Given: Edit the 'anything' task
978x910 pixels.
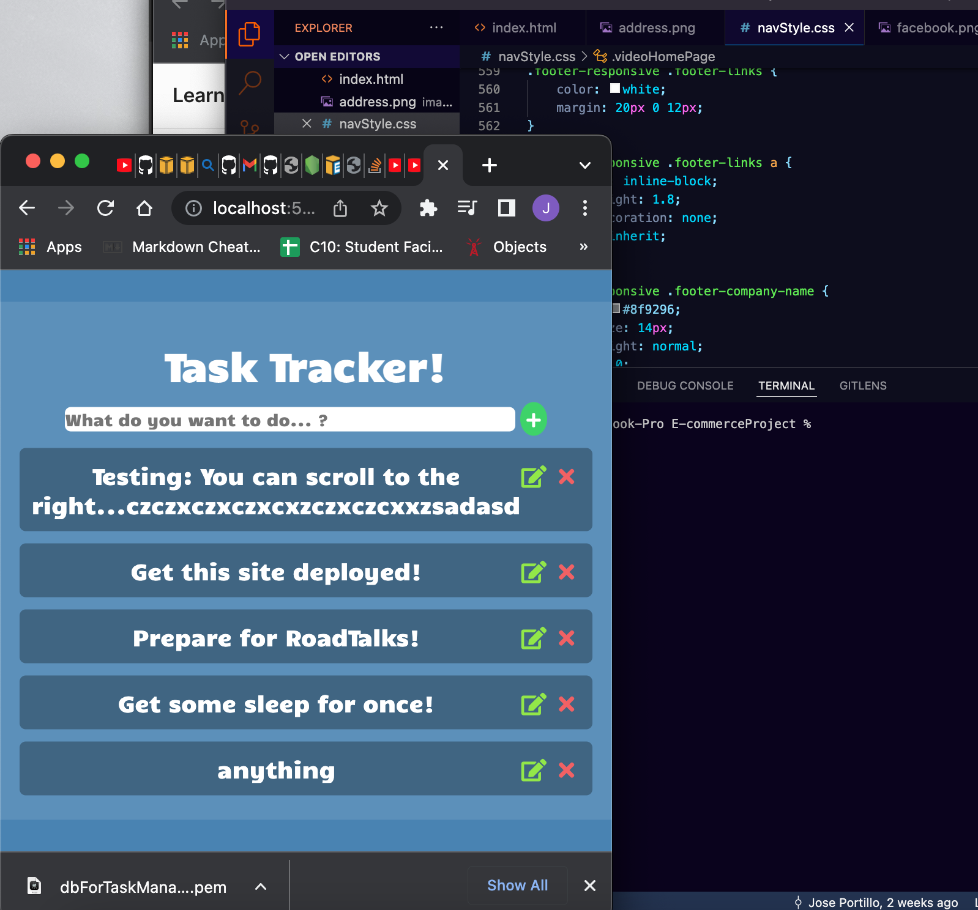Looking at the screenshot, I should [533, 771].
